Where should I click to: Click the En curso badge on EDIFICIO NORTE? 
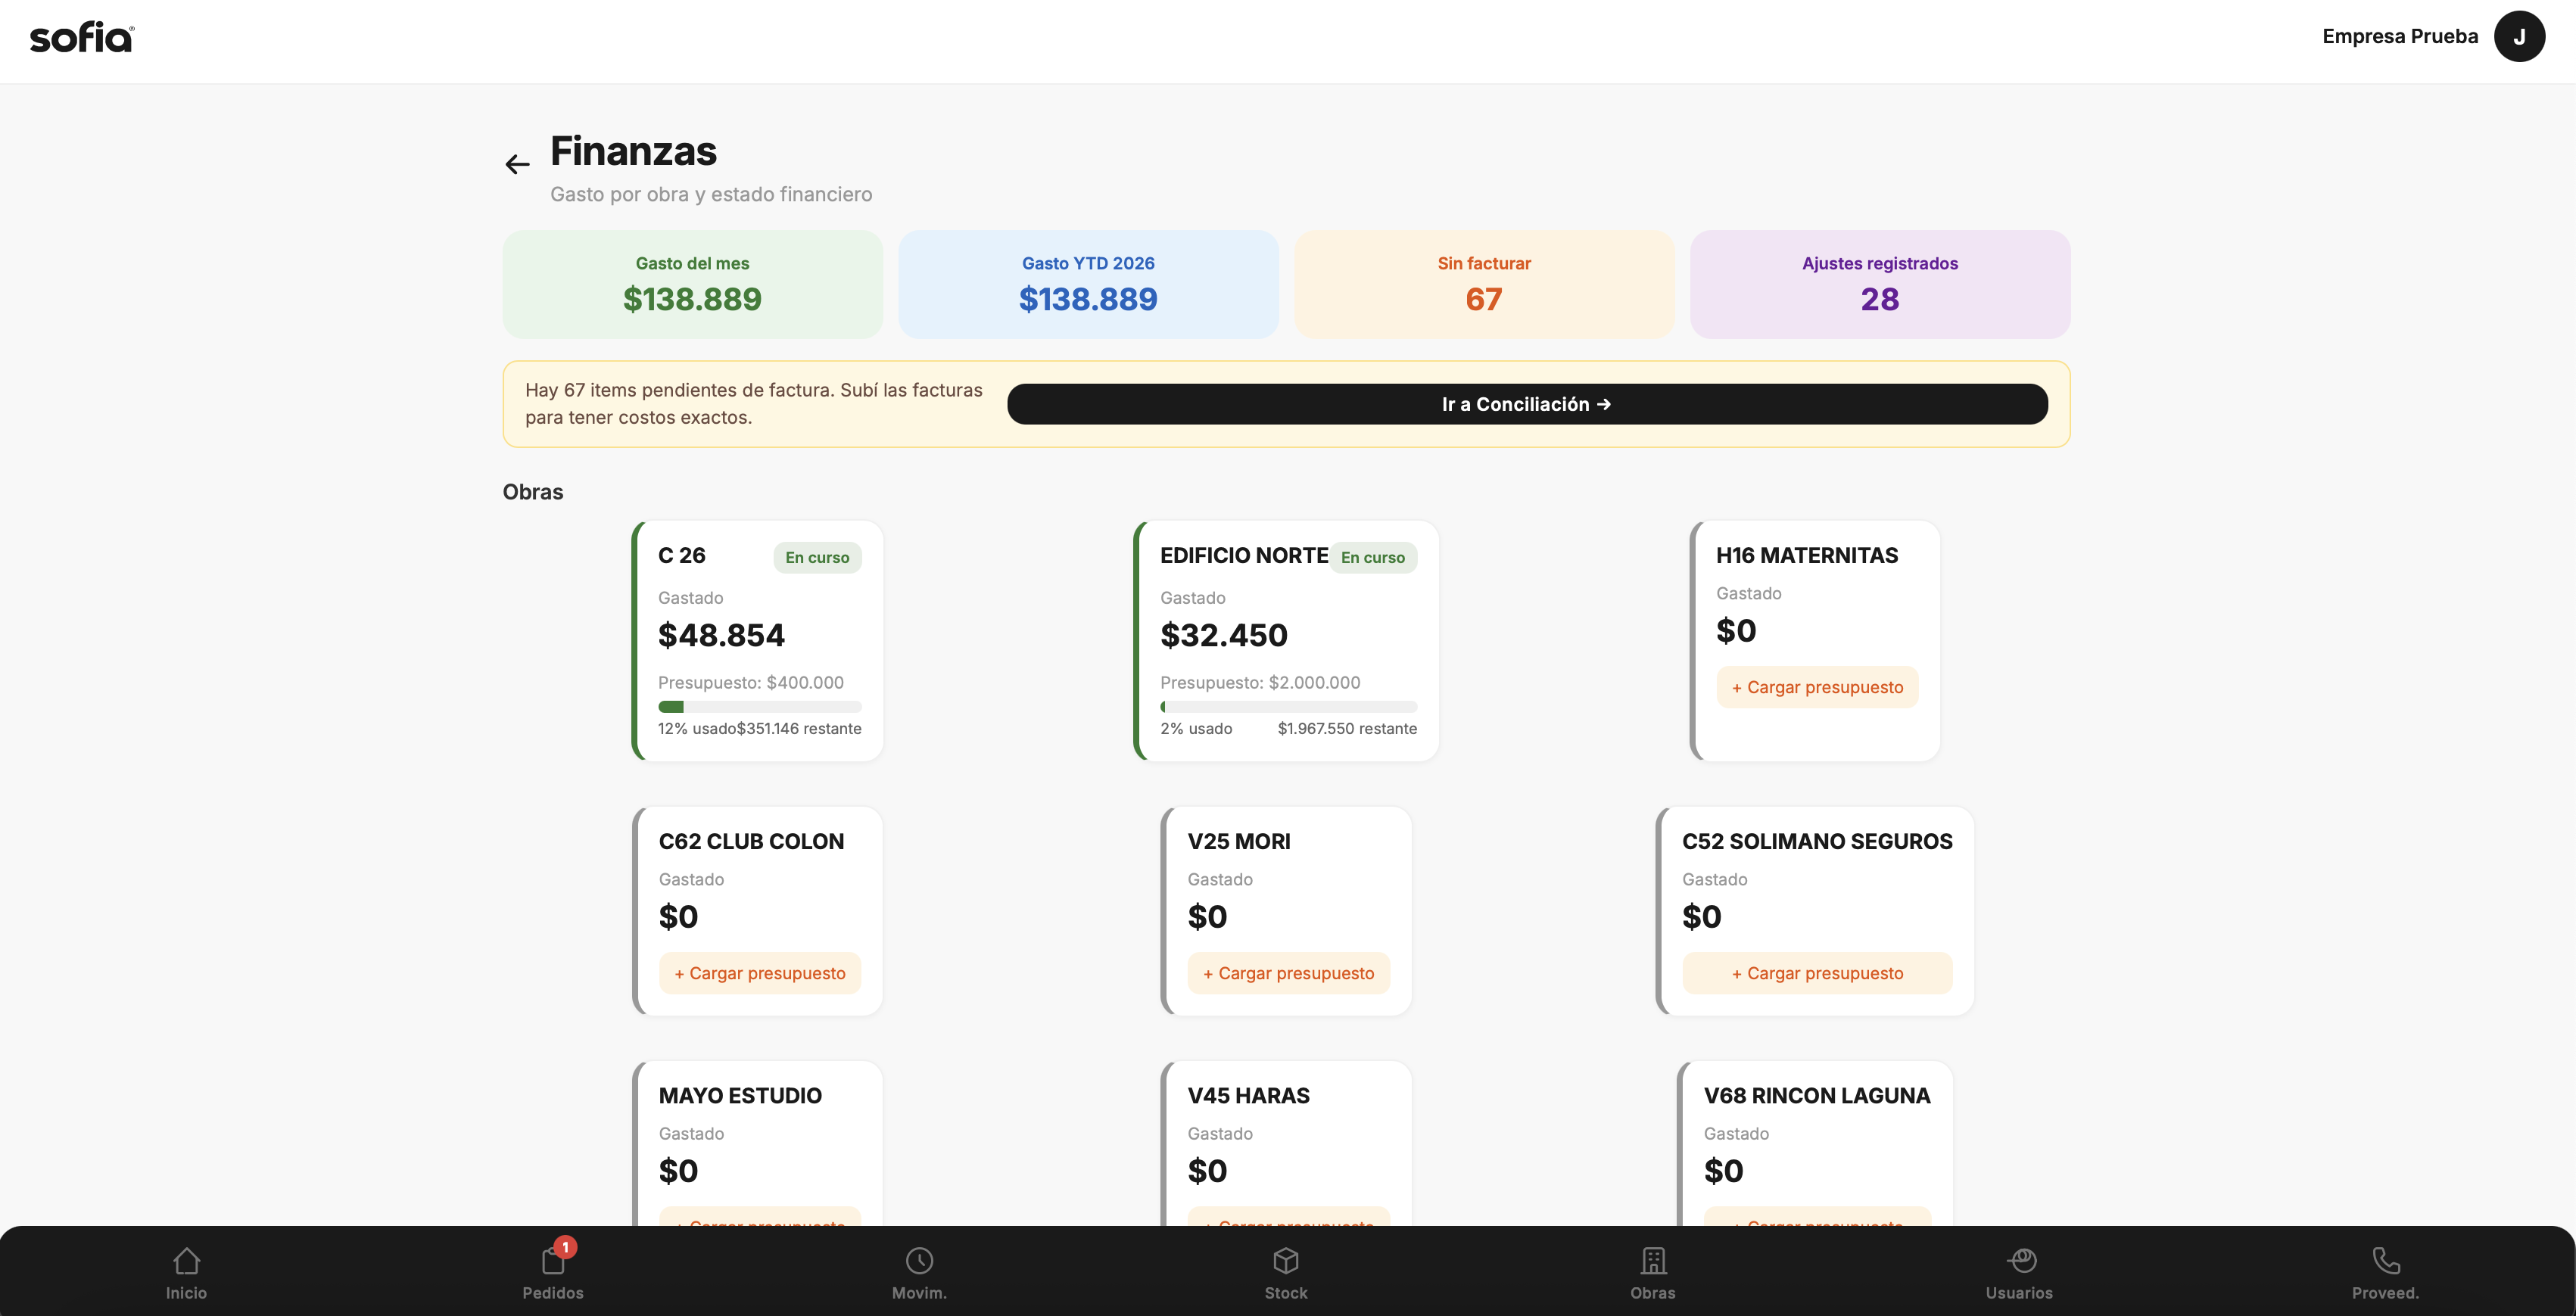point(1372,557)
